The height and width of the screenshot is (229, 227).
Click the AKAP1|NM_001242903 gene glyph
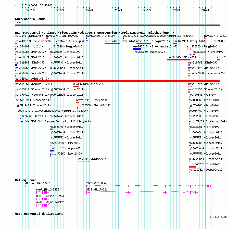coord(43,199)
